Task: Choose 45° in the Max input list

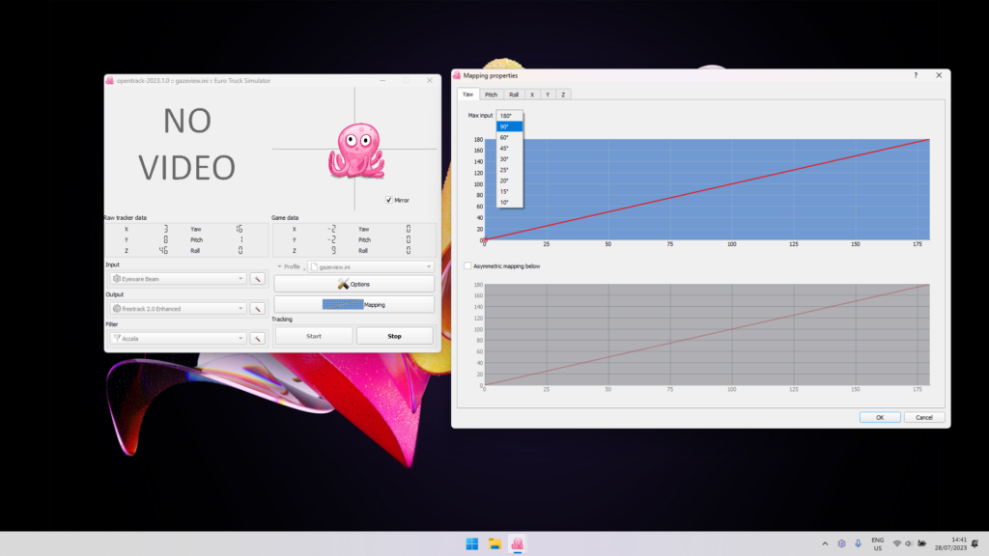Action: (509, 148)
